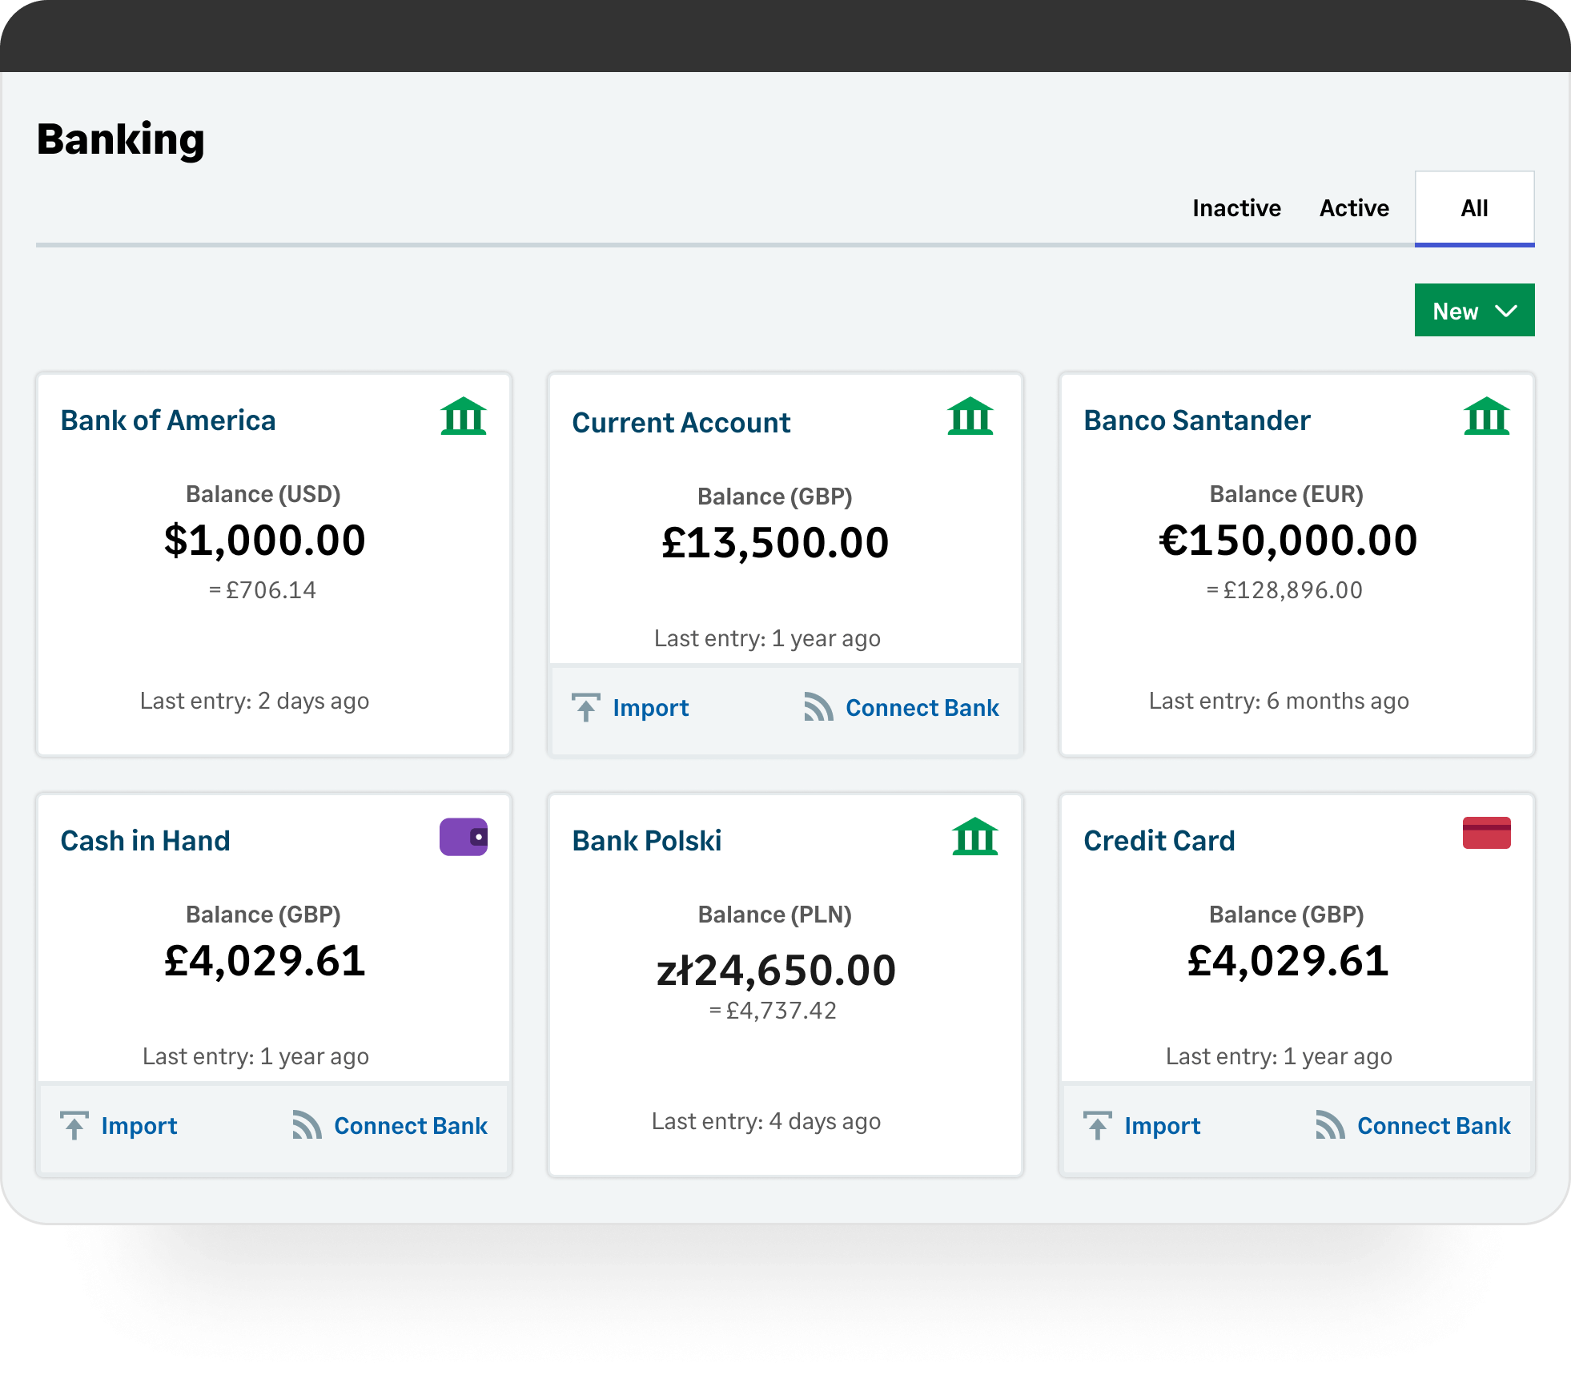Click the import arrow icon in Credit Card
This screenshot has width=1571, height=1379.
[x=1097, y=1125]
